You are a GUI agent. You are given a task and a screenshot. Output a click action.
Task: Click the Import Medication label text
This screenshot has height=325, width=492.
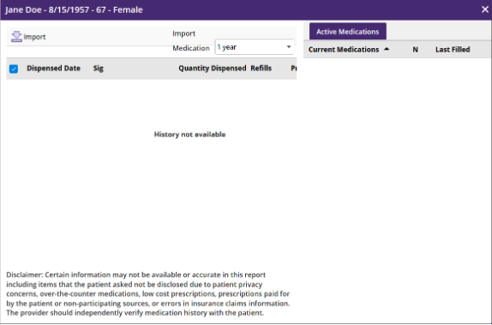pos(191,41)
